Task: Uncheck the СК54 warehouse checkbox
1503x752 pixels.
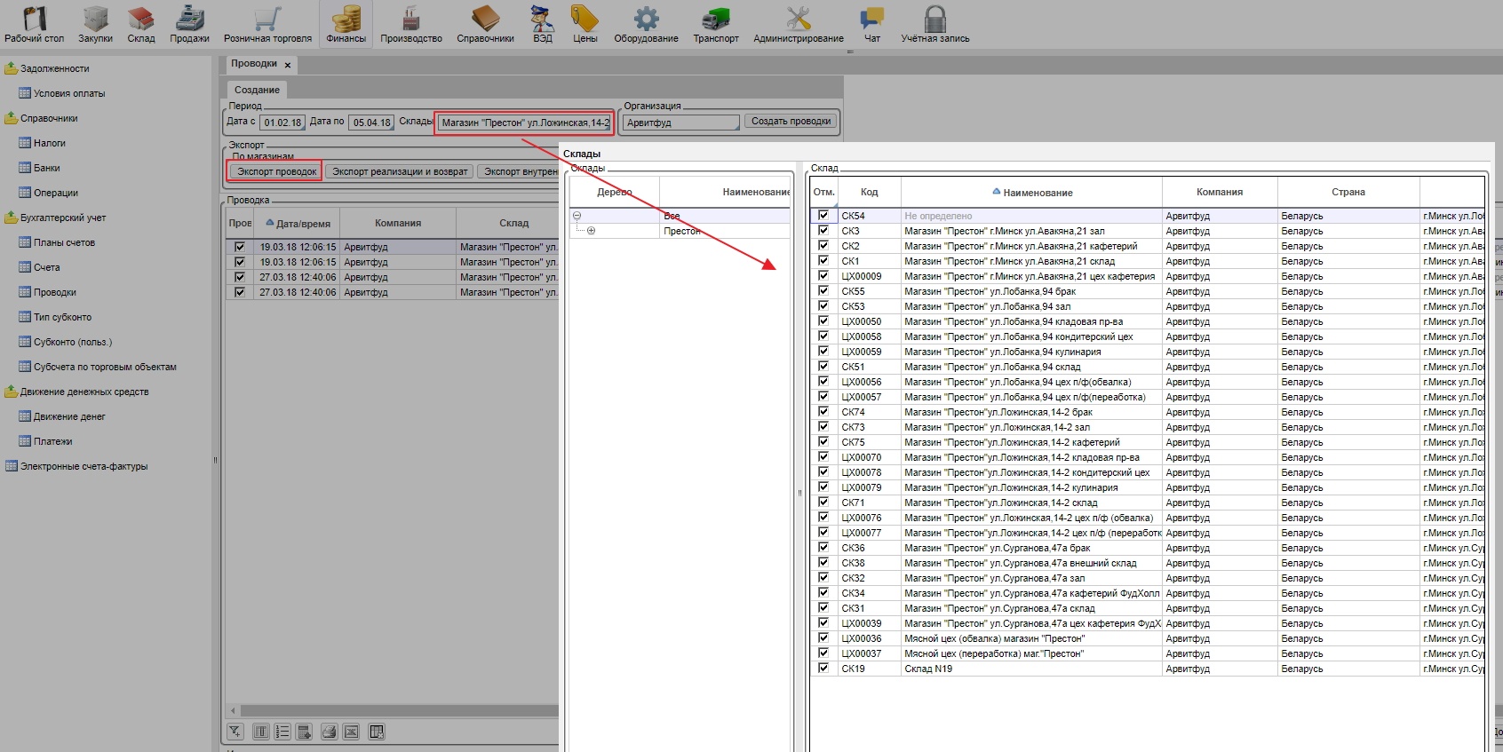Action: tap(823, 216)
